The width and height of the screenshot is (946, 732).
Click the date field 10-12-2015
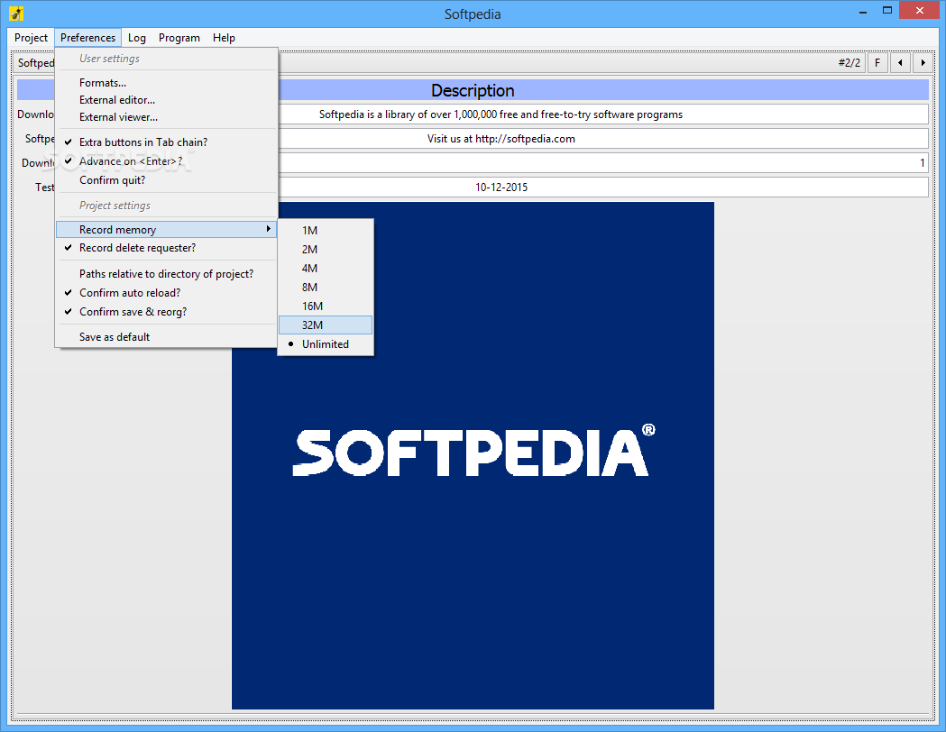point(603,187)
